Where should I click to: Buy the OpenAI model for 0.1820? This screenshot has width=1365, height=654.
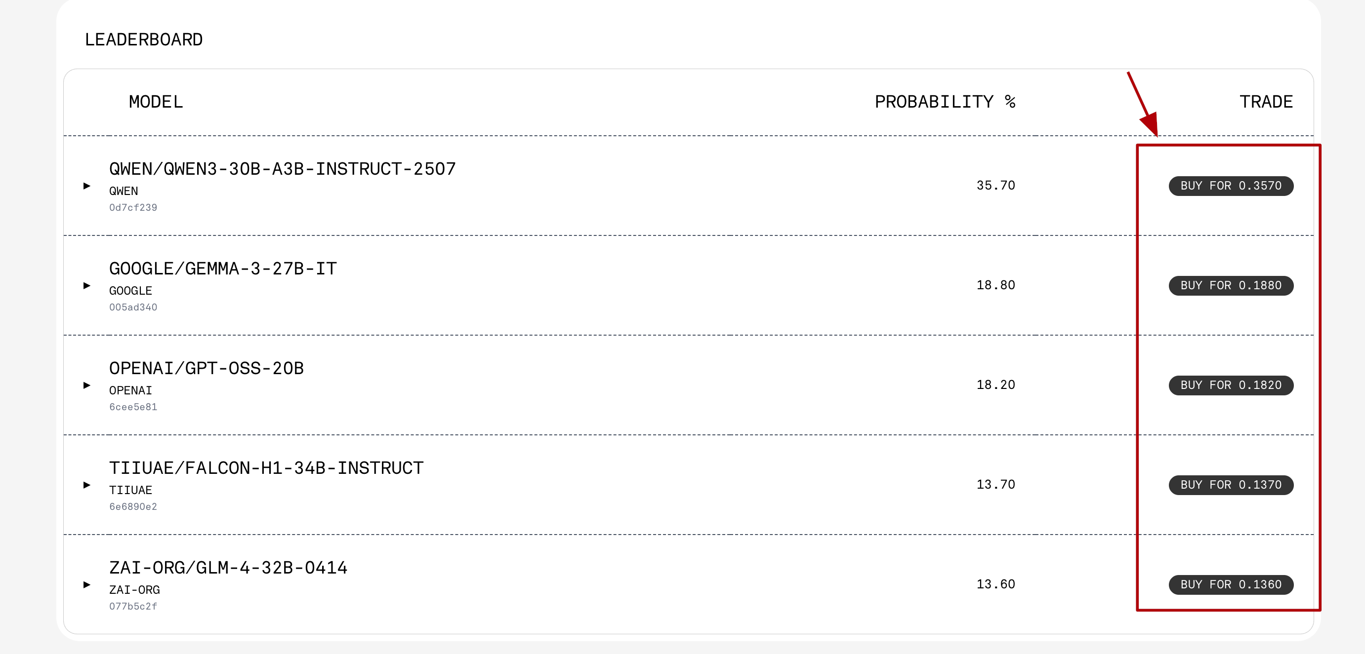point(1231,385)
